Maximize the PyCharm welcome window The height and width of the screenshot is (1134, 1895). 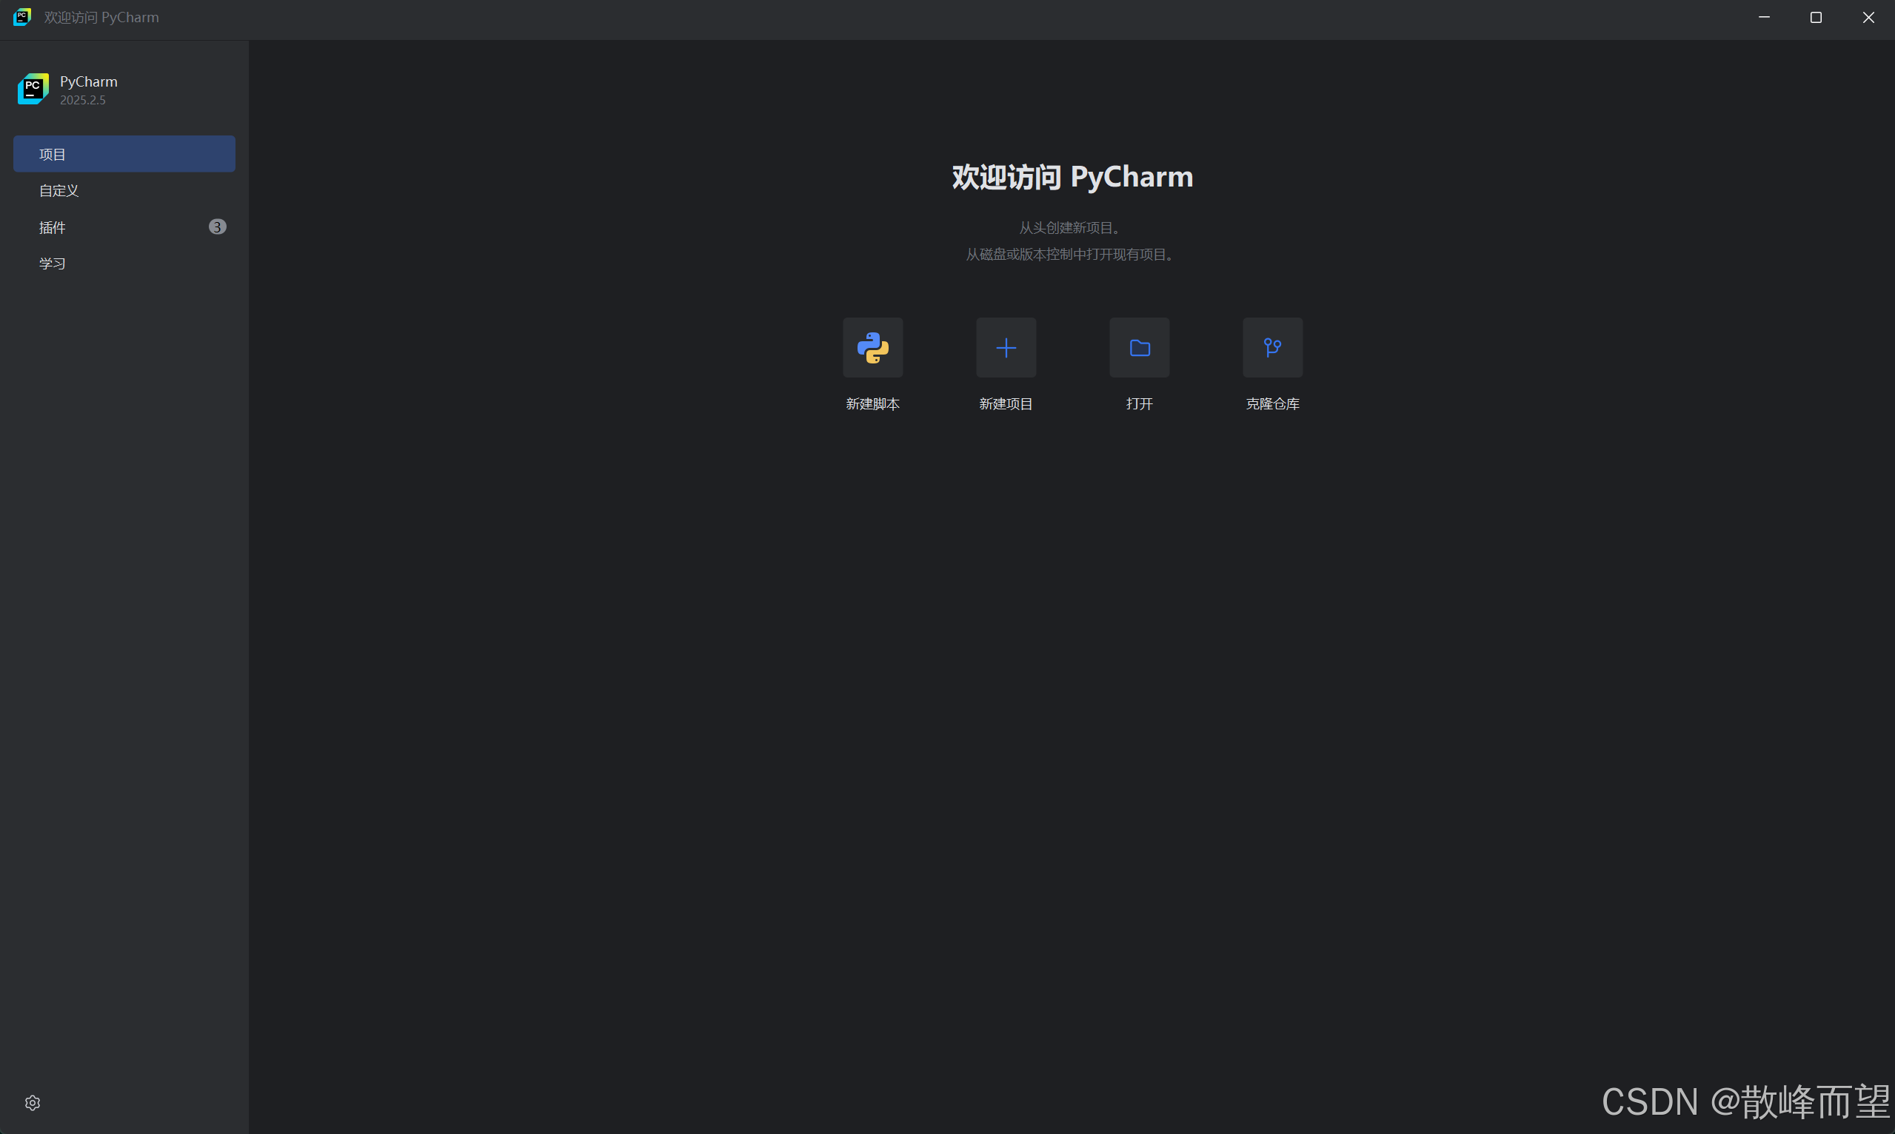click(1817, 17)
